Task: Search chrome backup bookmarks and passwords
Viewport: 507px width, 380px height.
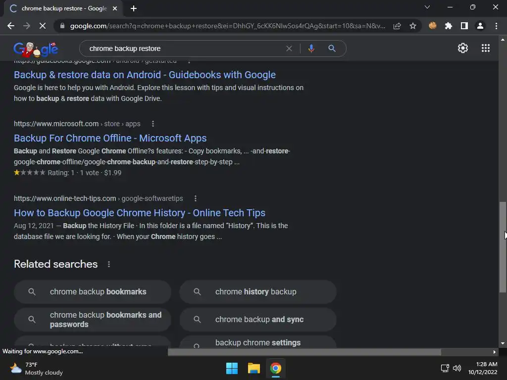Action: 93,320
